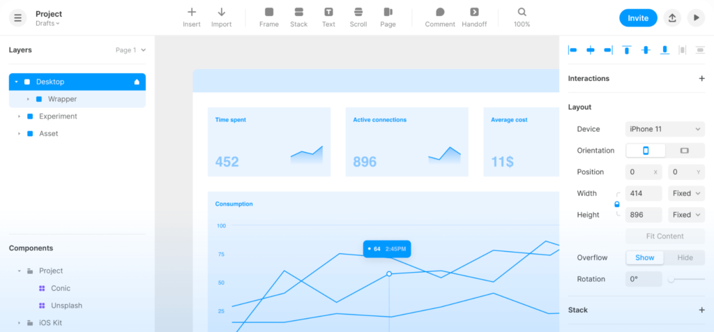Click the Import arrow tool
714x332 pixels.
(x=221, y=17)
